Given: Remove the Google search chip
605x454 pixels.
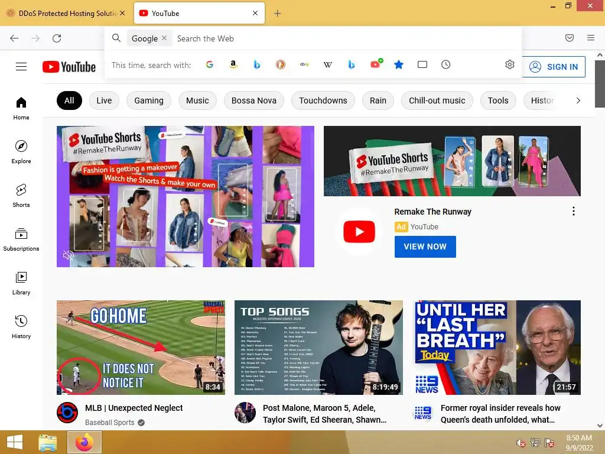Looking at the screenshot, I should pyautogui.click(x=164, y=38).
